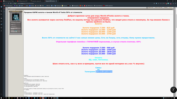Click the tiger avatar picture of poster
This screenshot has width=177, height=99.
pyautogui.click(x=15, y=17)
